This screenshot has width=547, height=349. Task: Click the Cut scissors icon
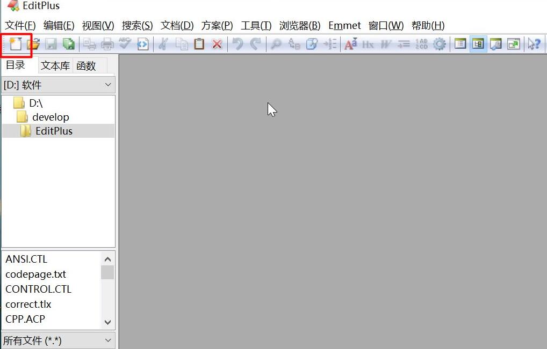point(163,44)
